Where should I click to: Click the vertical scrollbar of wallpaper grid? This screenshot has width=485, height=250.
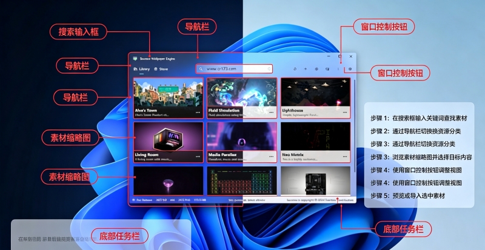point(355,126)
